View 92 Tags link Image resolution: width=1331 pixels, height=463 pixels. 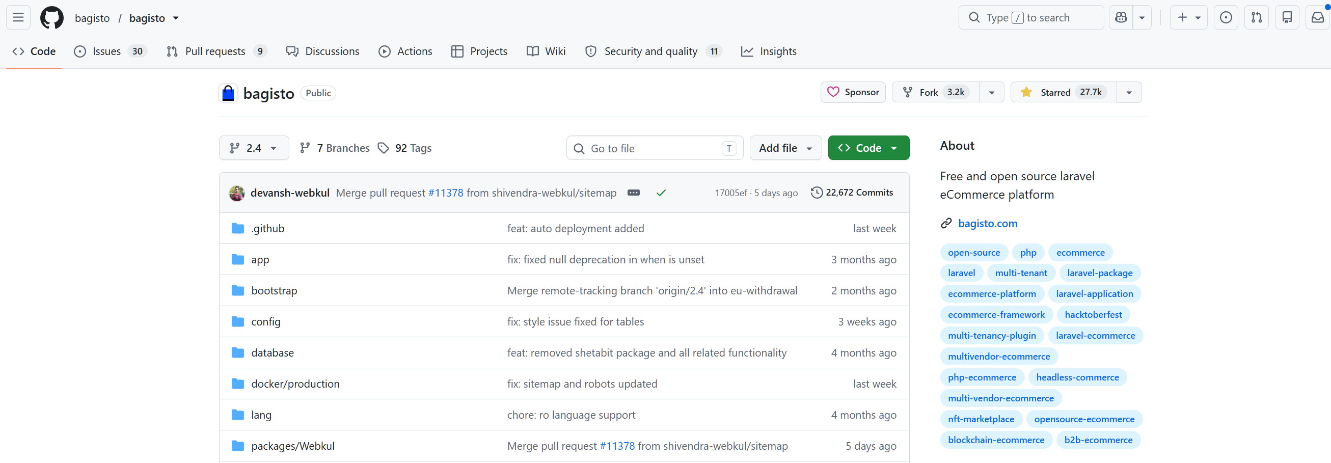click(404, 148)
